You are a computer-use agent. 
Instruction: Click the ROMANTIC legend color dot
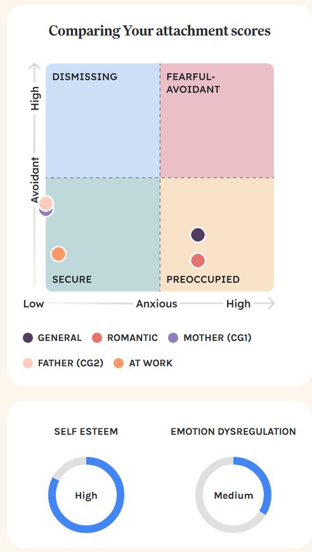tap(97, 338)
